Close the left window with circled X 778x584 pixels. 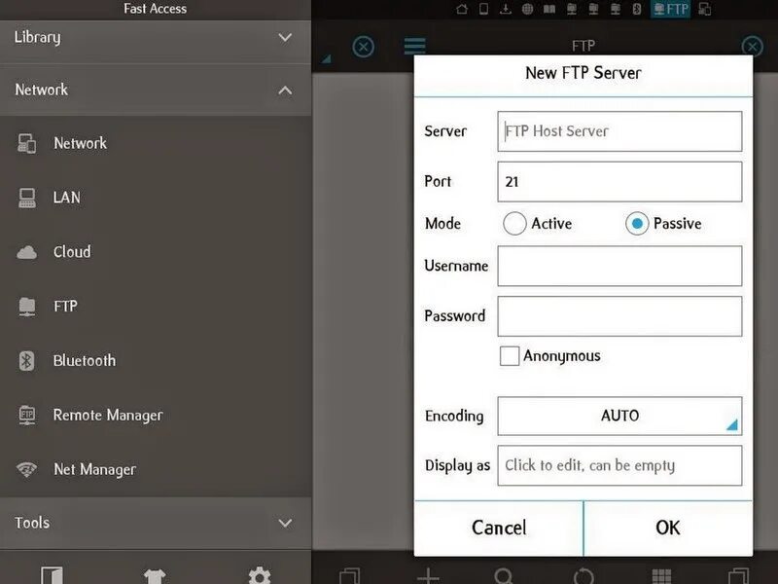click(x=363, y=47)
